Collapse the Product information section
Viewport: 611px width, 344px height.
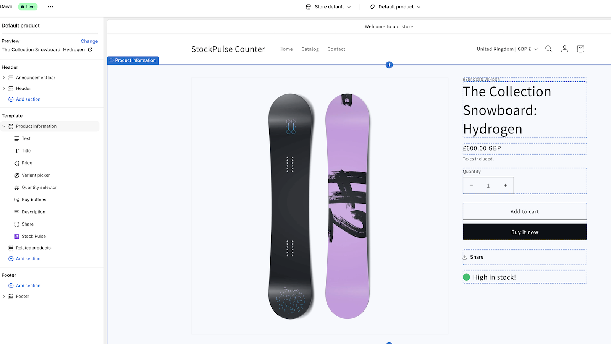pyautogui.click(x=4, y=127)
